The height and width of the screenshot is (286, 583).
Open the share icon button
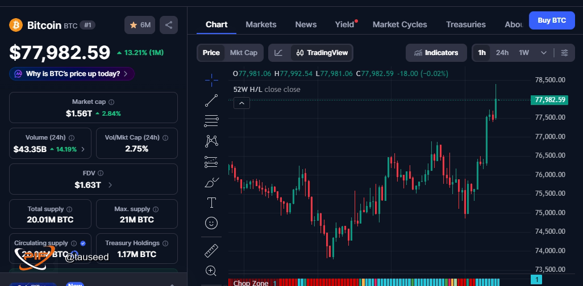(x=168, y=25)
